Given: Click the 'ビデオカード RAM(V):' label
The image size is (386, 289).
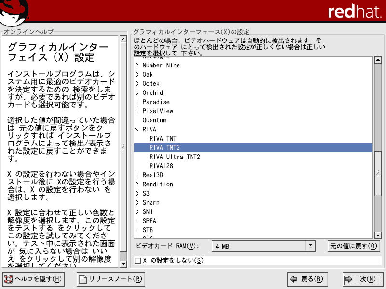Looking at the screenshot, I should point(167,246).
